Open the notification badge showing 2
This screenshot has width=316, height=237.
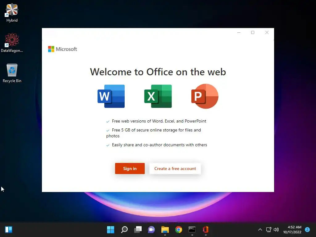pos(307,230)
